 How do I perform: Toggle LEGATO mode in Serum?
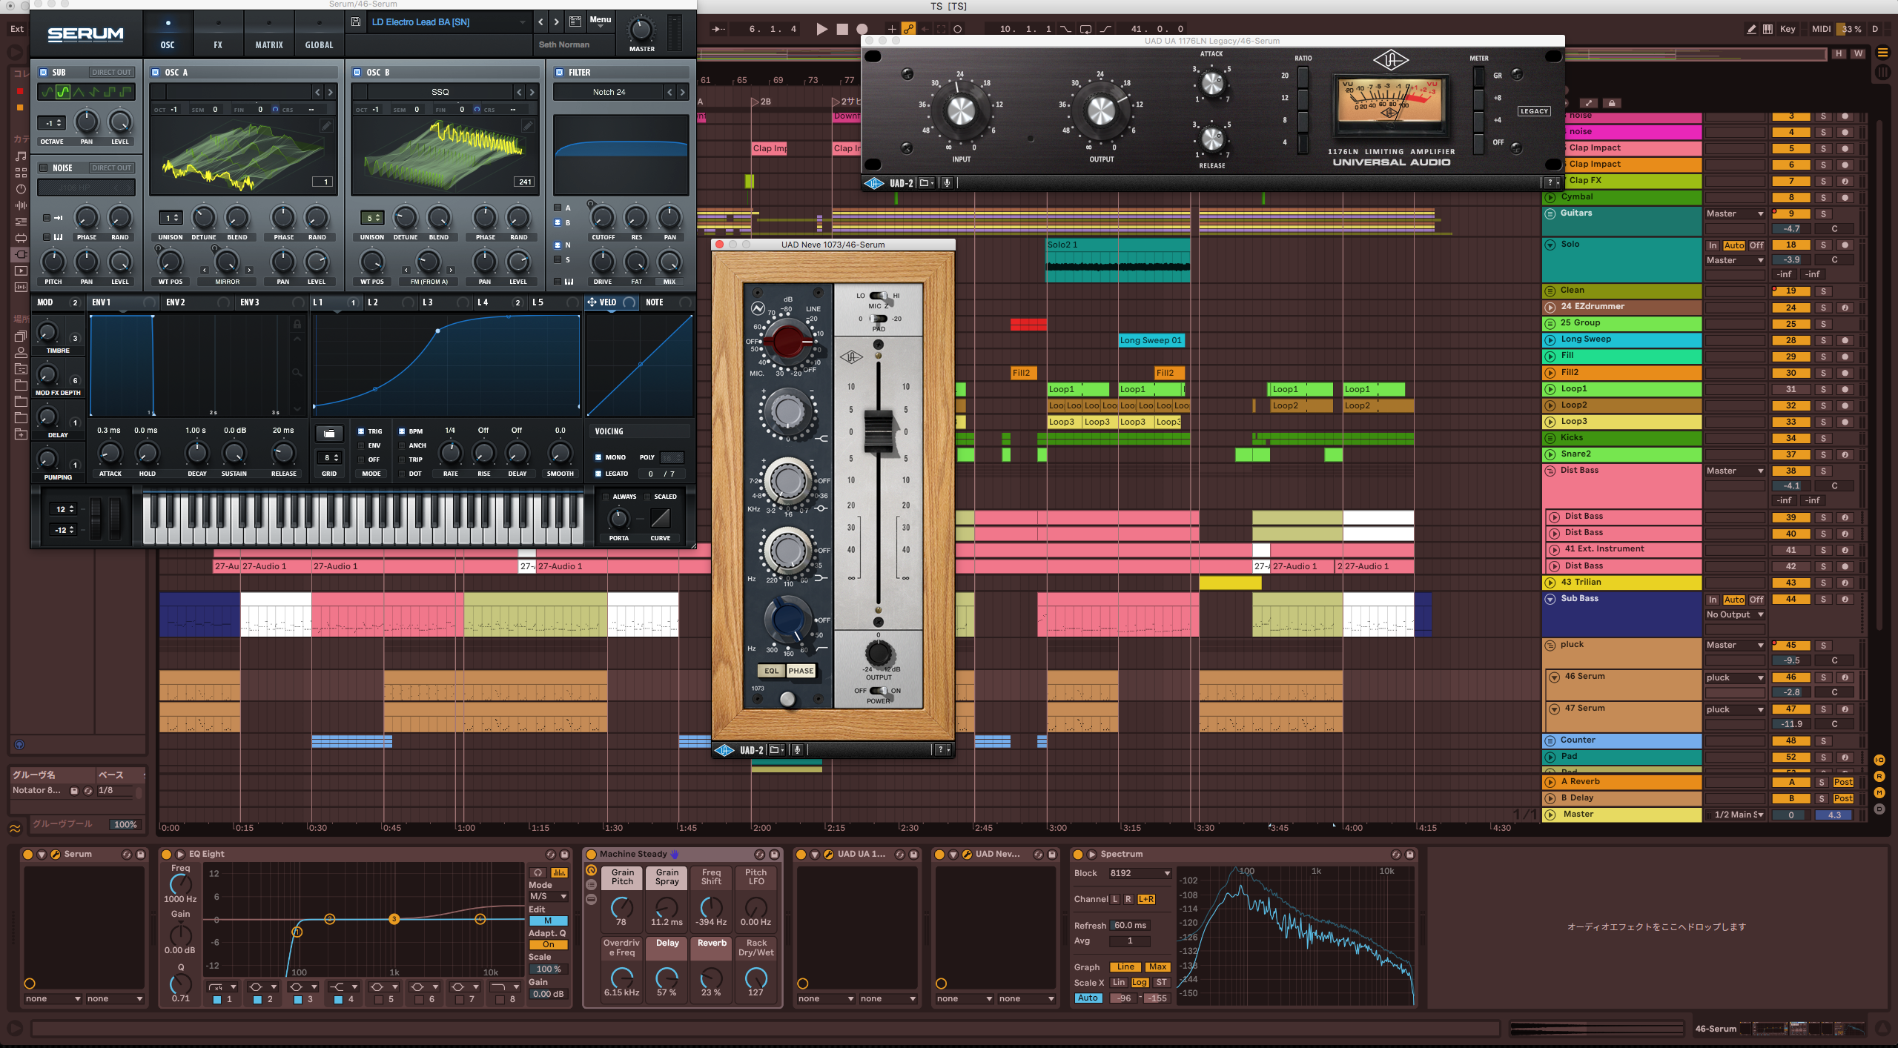click(599, 473)
